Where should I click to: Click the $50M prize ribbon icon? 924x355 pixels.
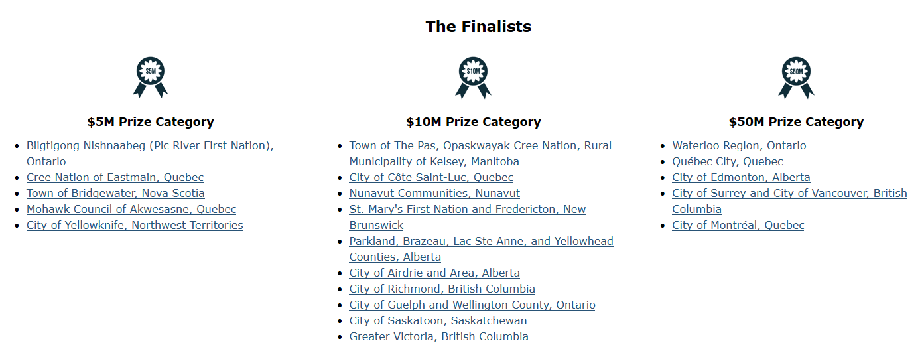tap(796, 76)
